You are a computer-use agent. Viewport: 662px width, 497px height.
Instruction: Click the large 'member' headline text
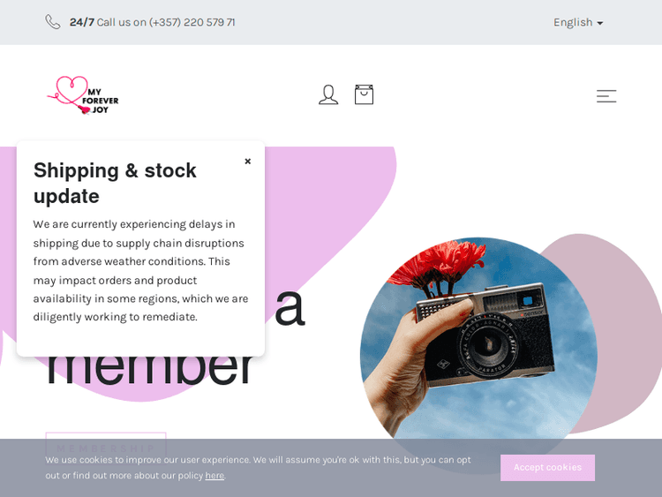[x=150, y=371]
